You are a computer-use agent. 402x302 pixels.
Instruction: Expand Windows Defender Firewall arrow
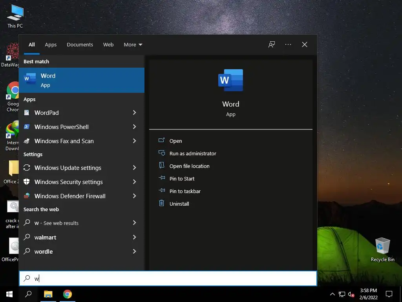tap(134, 196)
